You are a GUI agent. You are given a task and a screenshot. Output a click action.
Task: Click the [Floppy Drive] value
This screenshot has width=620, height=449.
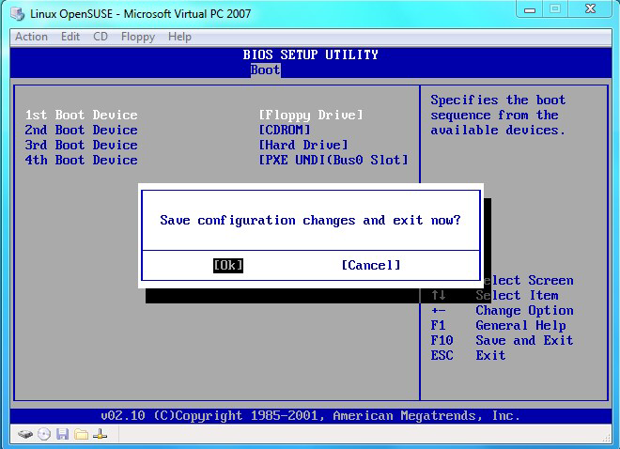(x=311, y=115)
